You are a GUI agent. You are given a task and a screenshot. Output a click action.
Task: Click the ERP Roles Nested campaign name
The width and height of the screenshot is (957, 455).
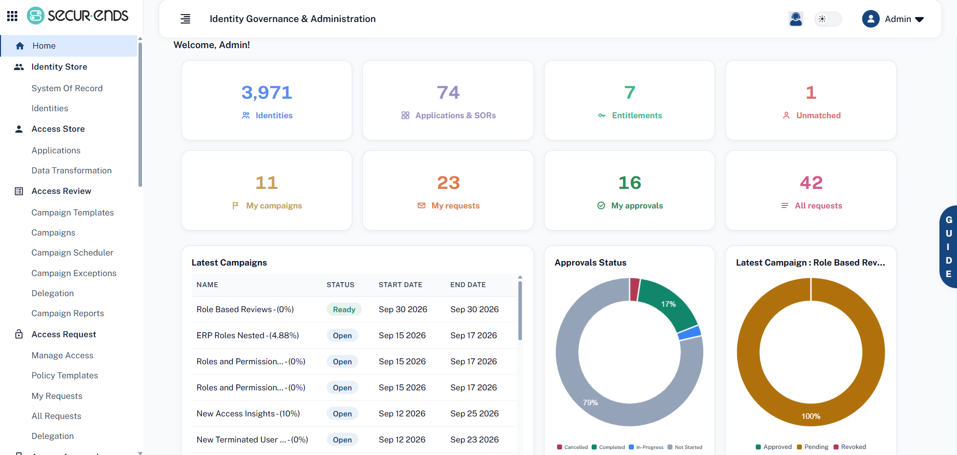(x=247, y=335)
